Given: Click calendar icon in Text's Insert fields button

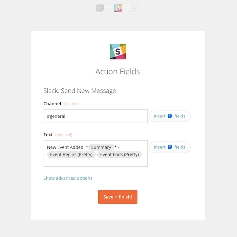Looking at the screenshot, I should coord(170,147).
